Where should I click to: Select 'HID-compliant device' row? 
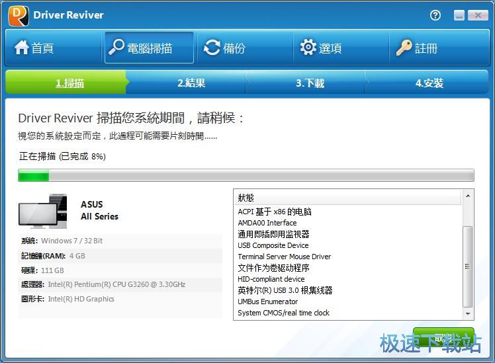click(x=347, y=279)
